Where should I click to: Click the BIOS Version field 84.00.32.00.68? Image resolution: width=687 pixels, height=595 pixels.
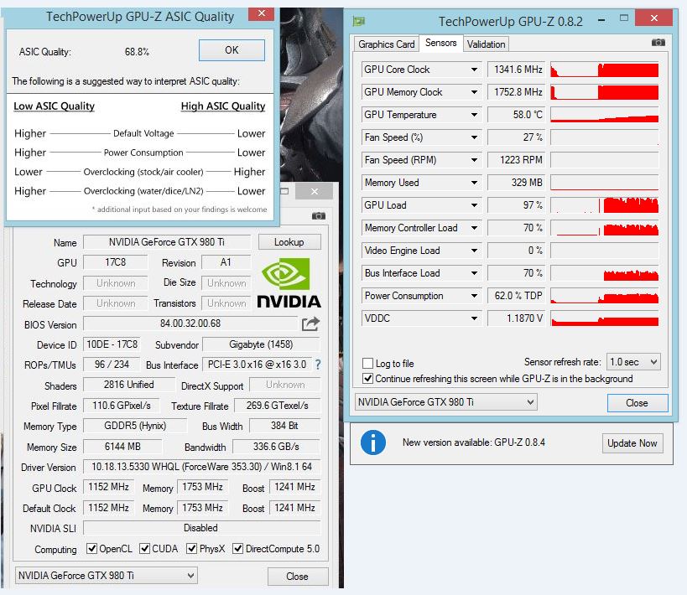coord(190,323)
